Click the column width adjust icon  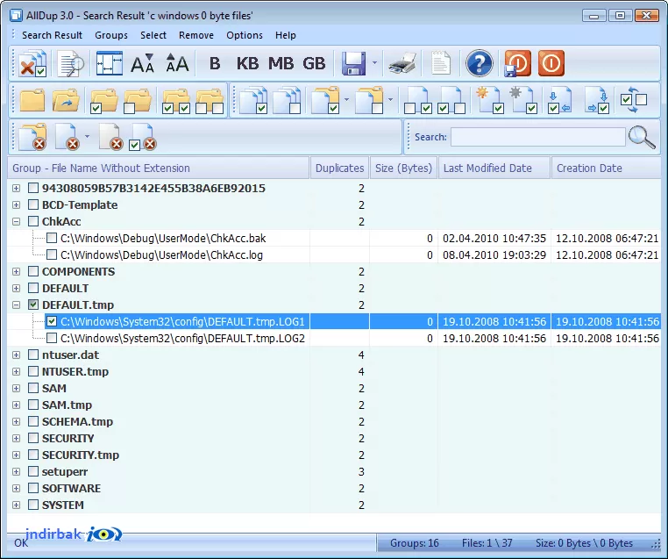[x=109, y=63]
